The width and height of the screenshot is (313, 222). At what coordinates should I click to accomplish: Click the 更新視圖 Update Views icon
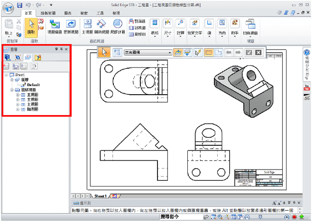71,27
